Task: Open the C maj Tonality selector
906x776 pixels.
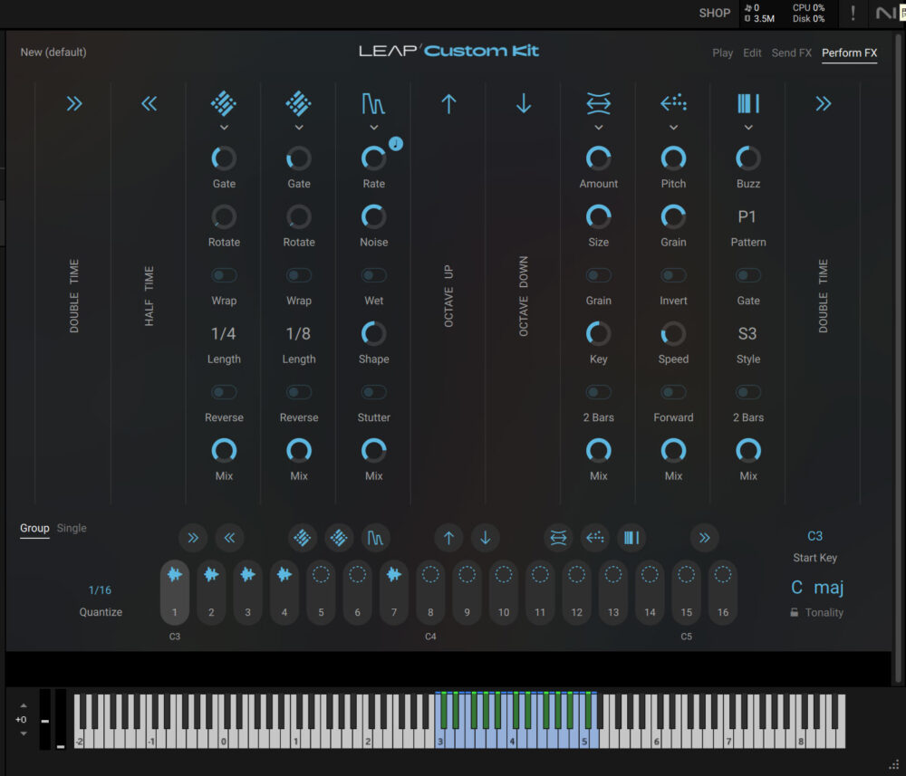Action: click(817, 588)
